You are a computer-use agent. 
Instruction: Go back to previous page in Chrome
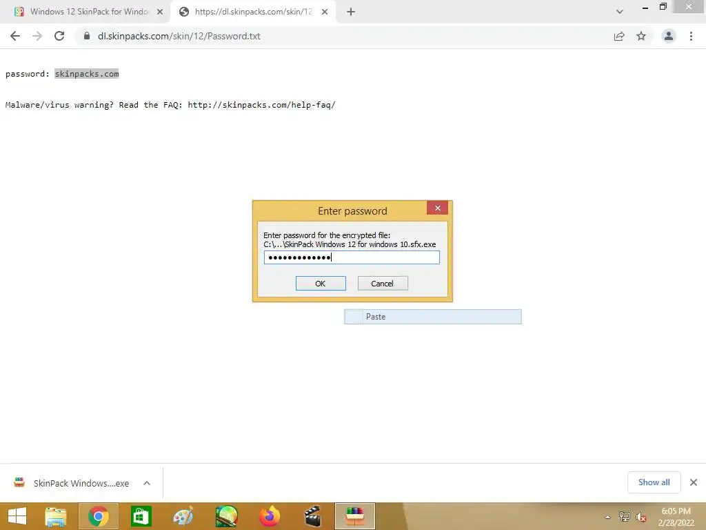click(x=15, y=36)
